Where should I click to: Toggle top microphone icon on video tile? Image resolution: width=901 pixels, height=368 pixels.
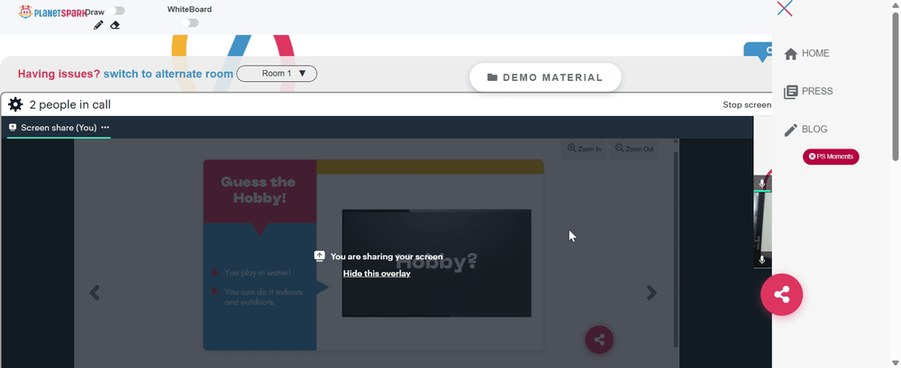762,184
